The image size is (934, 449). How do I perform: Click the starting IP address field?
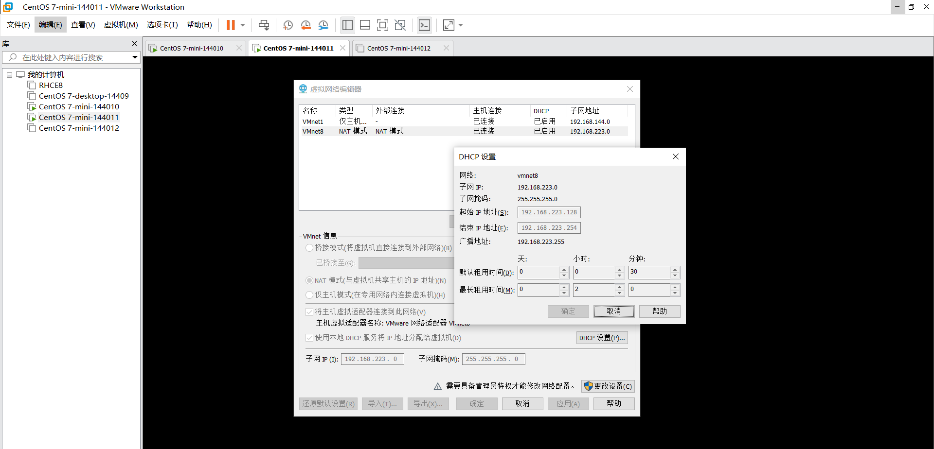tap(549, 212)
